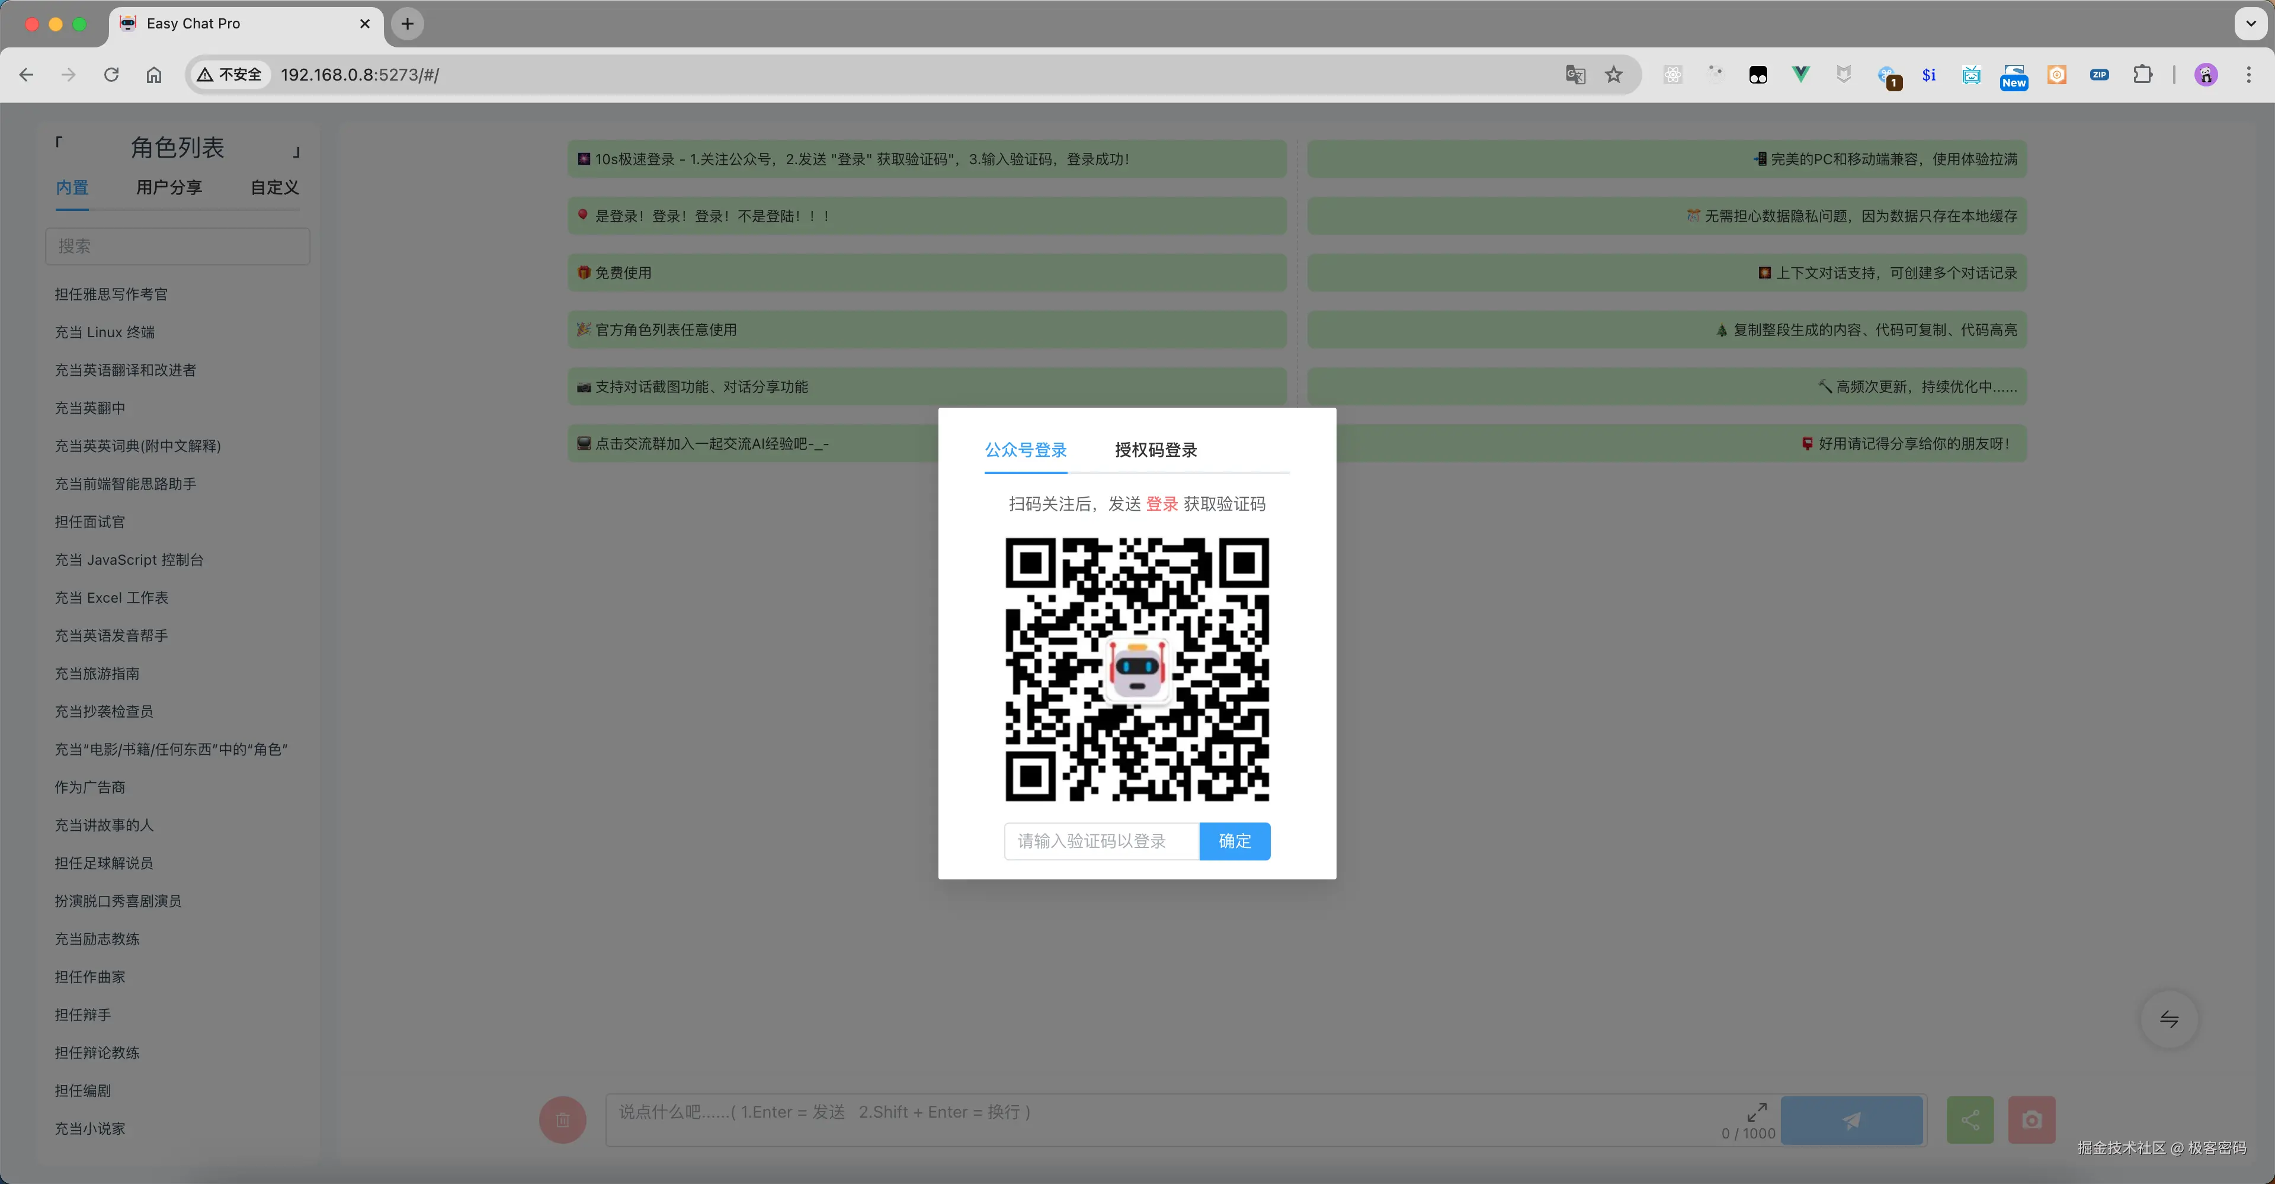Choose the 充当前端智能思路助手 role
The image size is (2275, 1184).
point(126,484)
